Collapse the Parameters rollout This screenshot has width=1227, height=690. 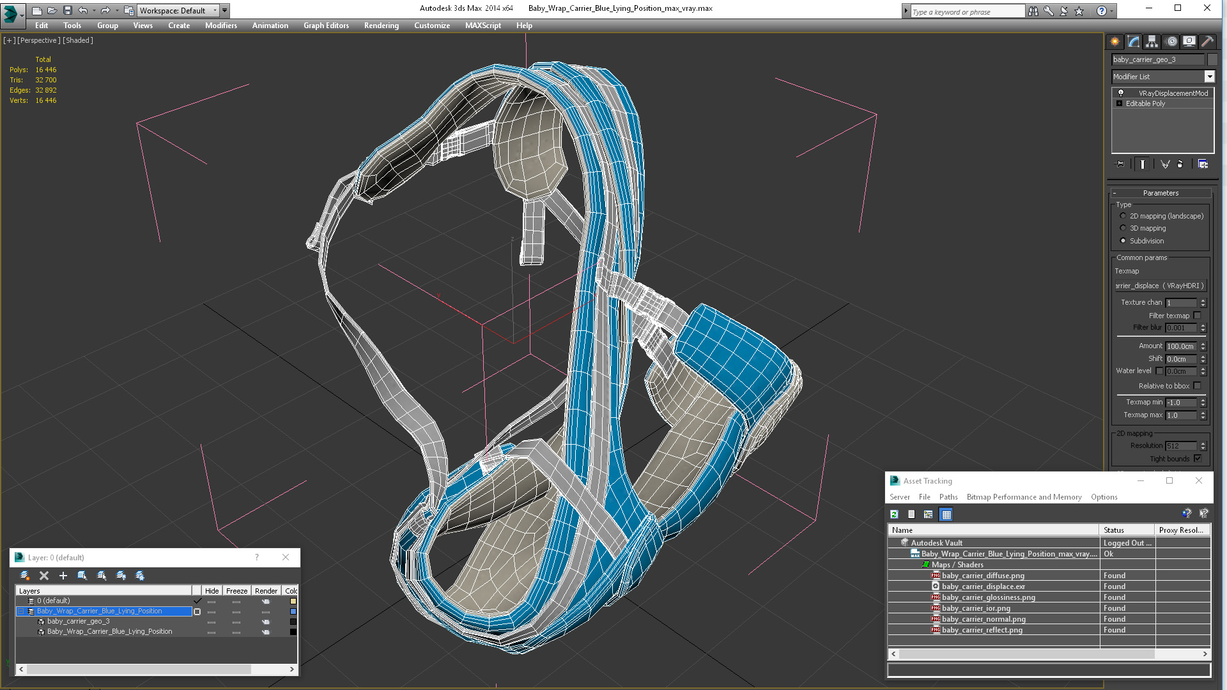coord(1160,193)
